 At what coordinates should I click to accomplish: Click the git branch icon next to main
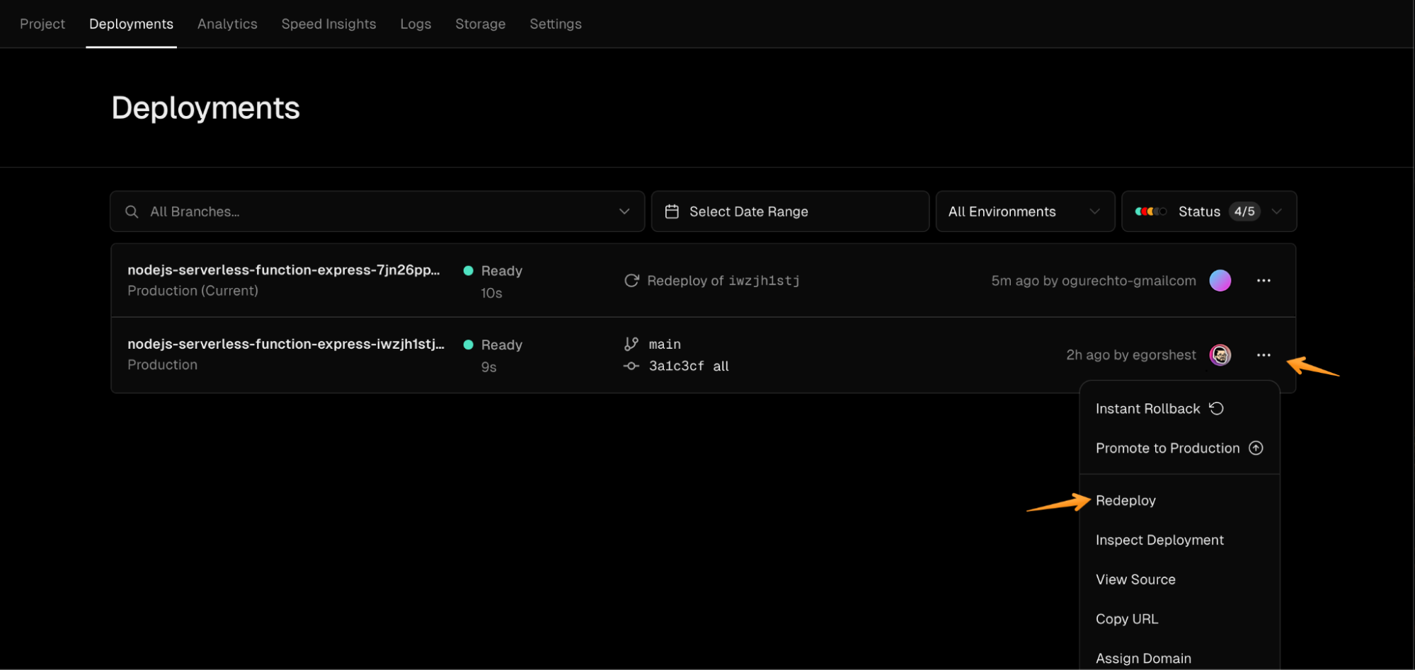pyautogui.click(x=630, y=344)
